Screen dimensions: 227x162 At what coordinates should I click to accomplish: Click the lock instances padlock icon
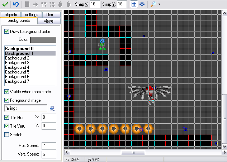[60, 4]
